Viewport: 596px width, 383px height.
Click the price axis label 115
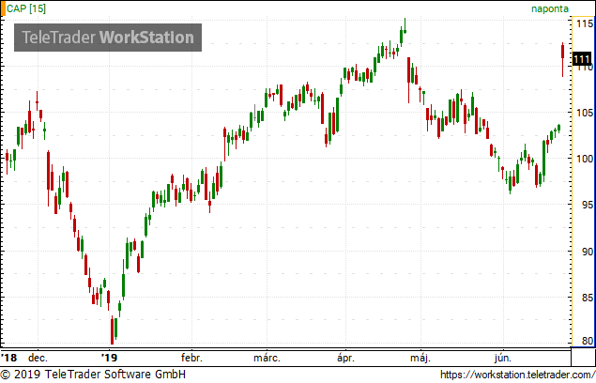click(x=585, y=24)
